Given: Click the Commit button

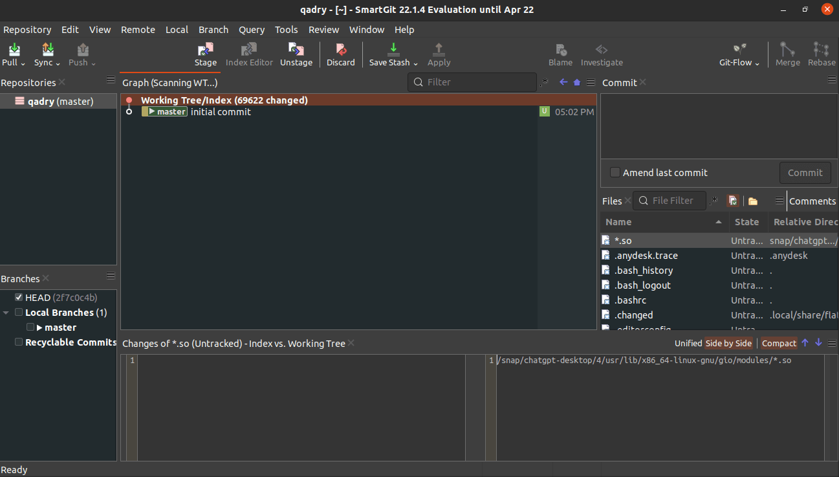Looking at the screenshot, I should coord(805,173).
